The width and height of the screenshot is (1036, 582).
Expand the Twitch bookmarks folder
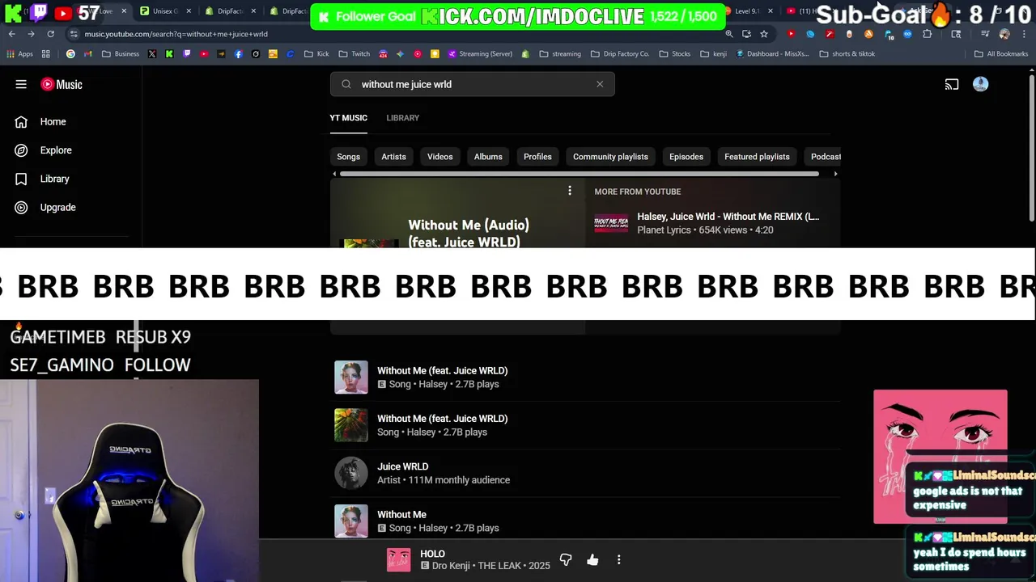click(355, 54)
